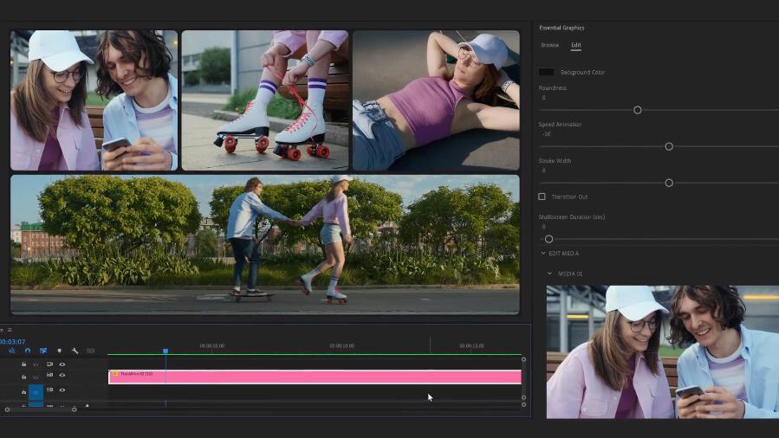This screenshot has width=779, height=438.
Task: Click the Linked Selection icon
Action: click(43, 351)
